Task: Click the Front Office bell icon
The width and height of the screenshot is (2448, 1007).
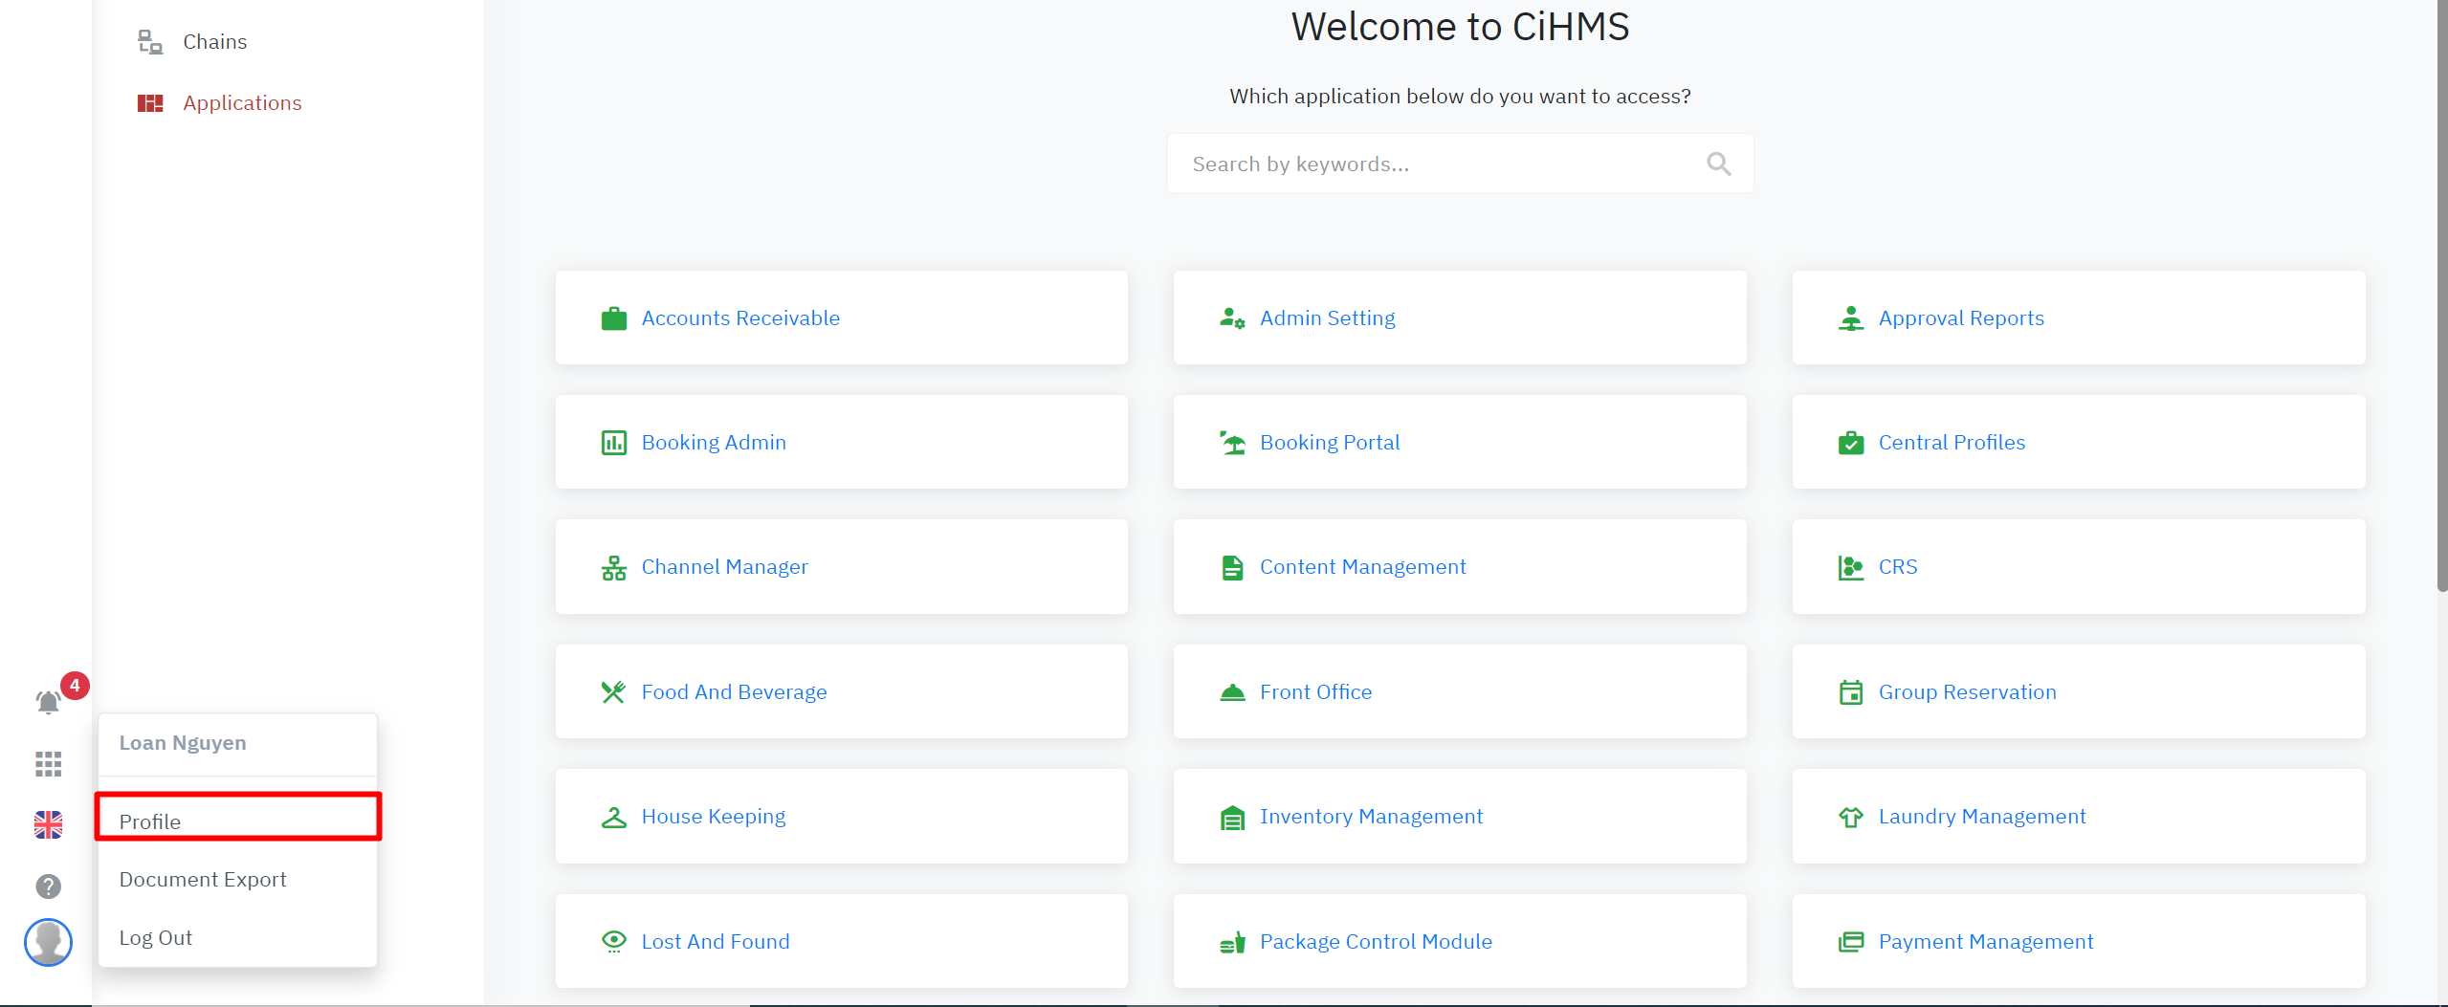Action: point(1232,692)
